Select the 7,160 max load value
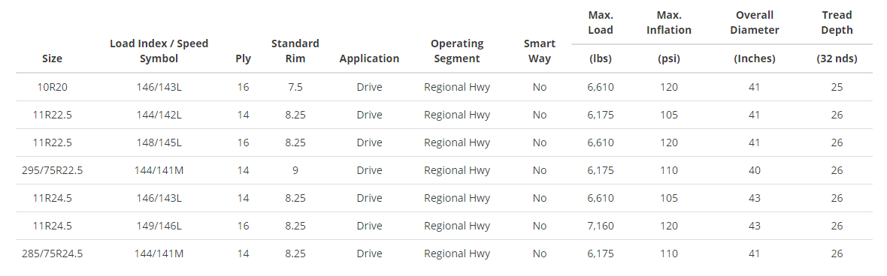This screenshot has width=887, height=276. (x=601, y=226)
